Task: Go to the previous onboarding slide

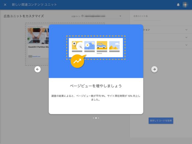Action: coord(37,69)
